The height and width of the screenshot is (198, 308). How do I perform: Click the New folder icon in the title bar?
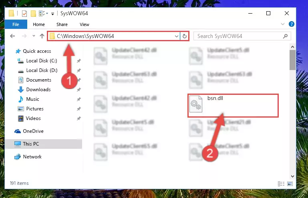33,14
